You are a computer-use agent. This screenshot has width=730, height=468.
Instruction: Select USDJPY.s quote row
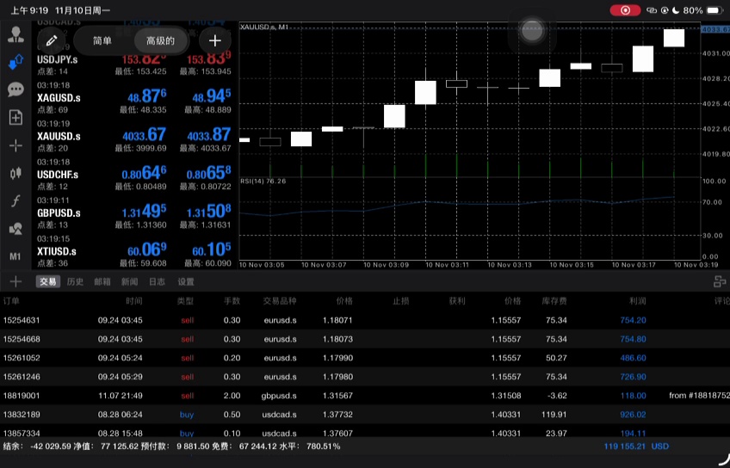(134, 59)
